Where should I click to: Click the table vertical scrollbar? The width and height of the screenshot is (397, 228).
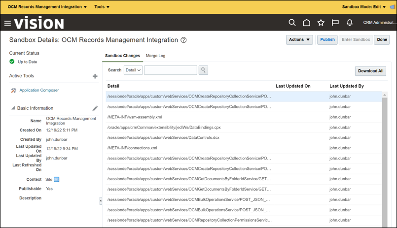click(x=385, y=162)
